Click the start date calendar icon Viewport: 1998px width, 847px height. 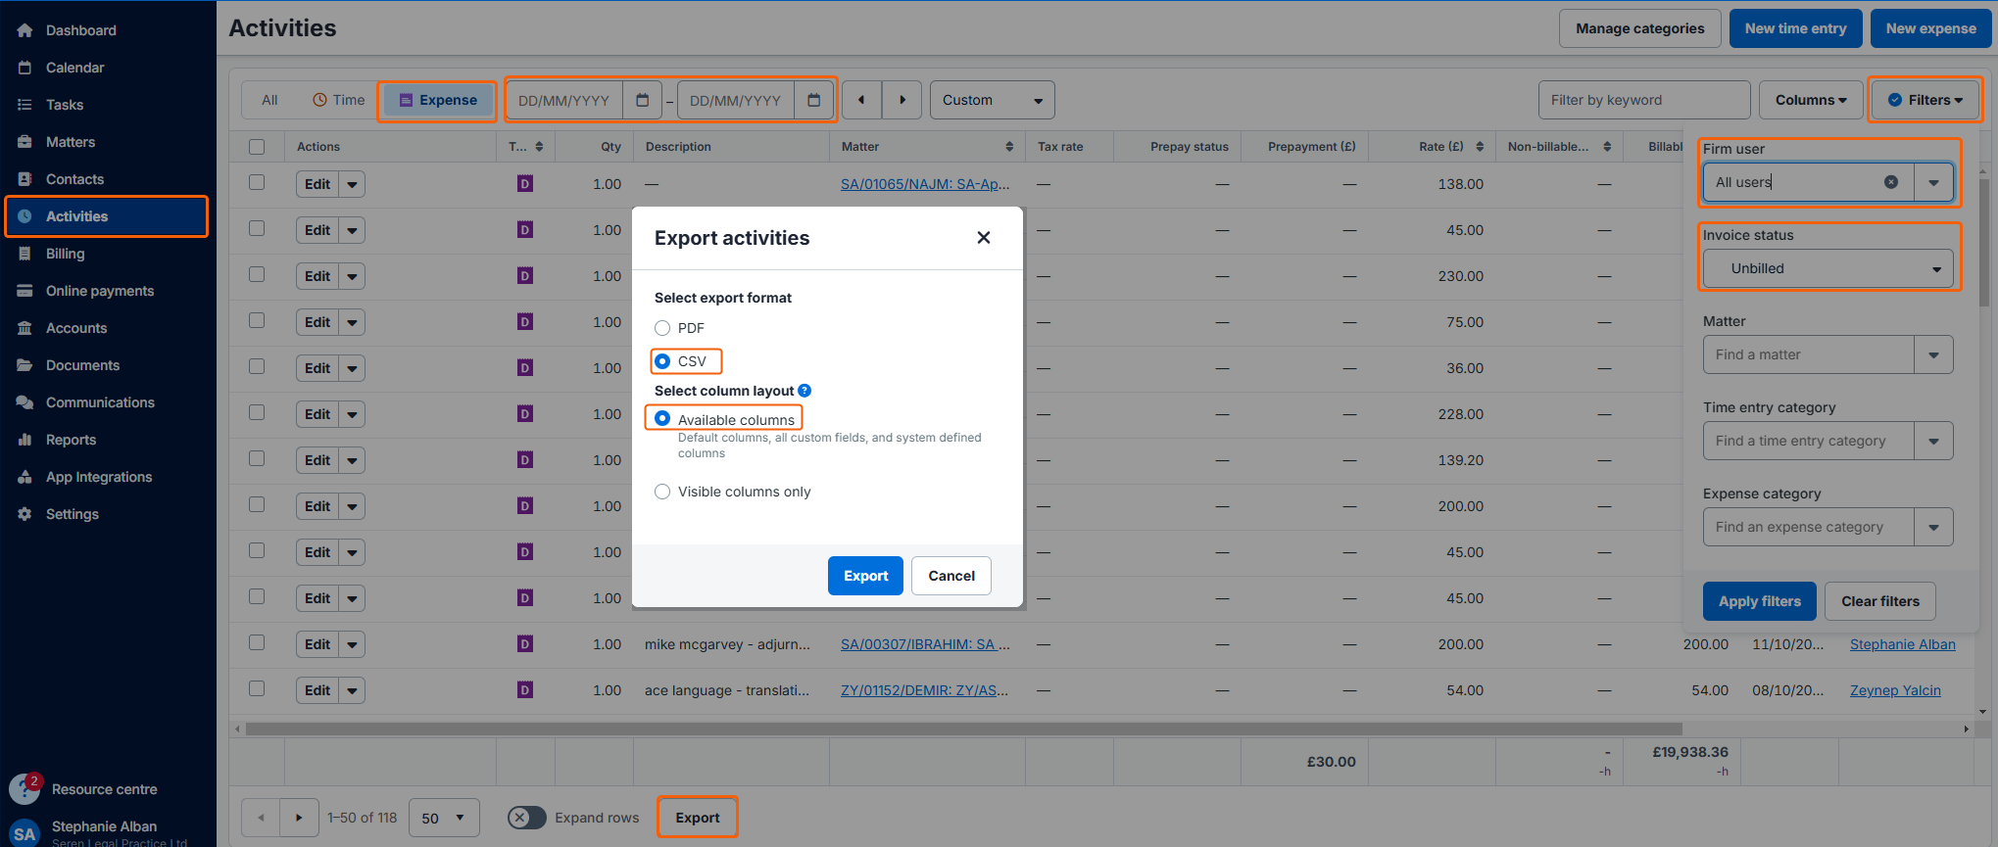click(x=642, y=100)
